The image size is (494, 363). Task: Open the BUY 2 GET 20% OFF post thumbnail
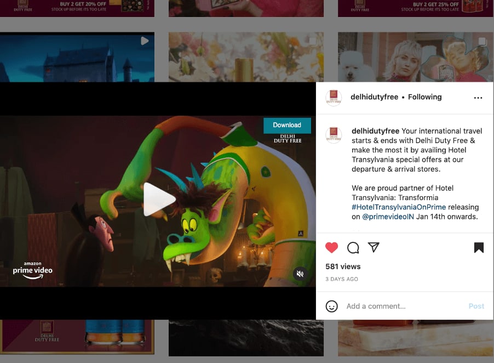(77, 8)
